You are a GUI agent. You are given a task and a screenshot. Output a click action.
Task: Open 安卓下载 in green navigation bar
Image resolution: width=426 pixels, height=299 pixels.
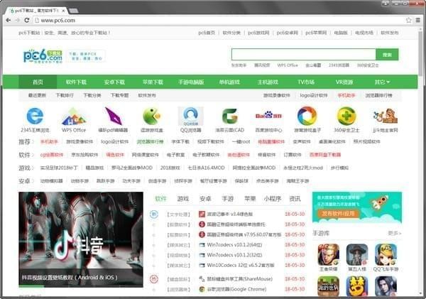coord(114,82)
